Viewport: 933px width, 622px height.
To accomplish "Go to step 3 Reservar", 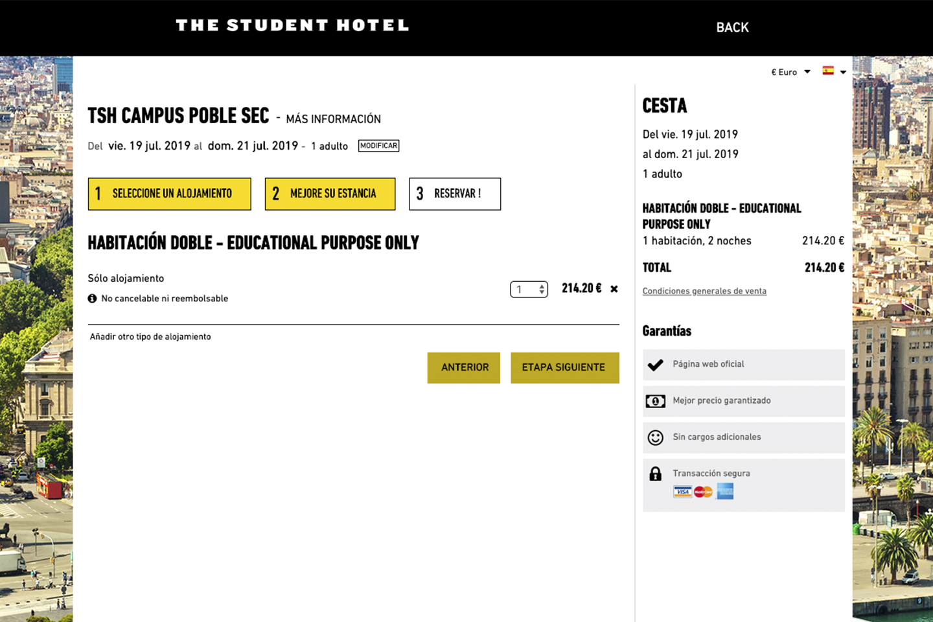I will coord(455,194).
